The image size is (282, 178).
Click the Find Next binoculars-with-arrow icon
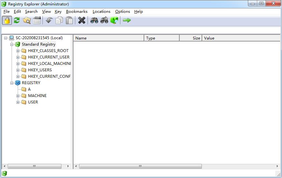(x=104, y=20)
